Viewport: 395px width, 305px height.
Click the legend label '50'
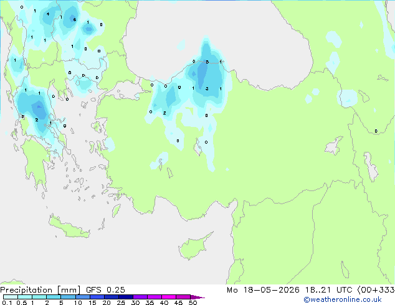[193, 303]
